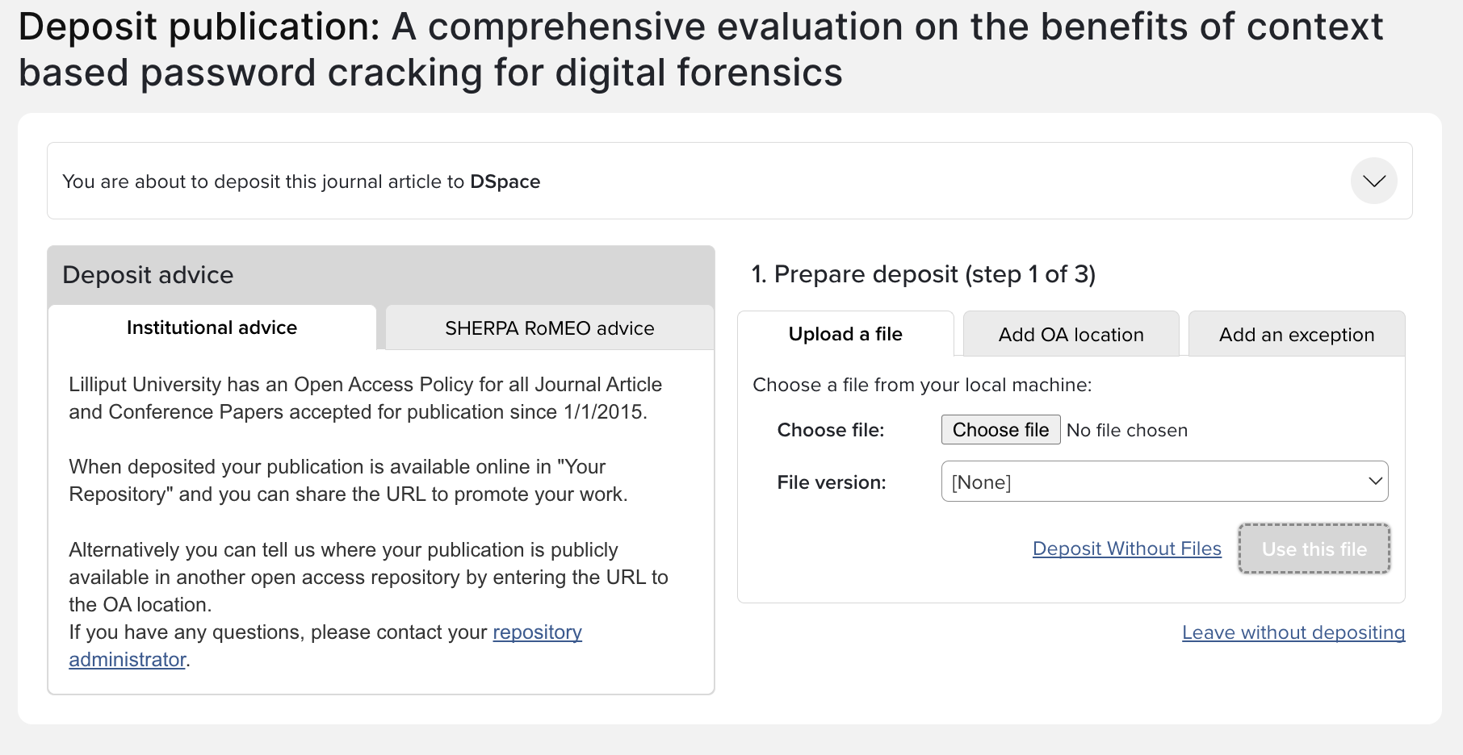Open the Add an exception tab

point(1296,335)
